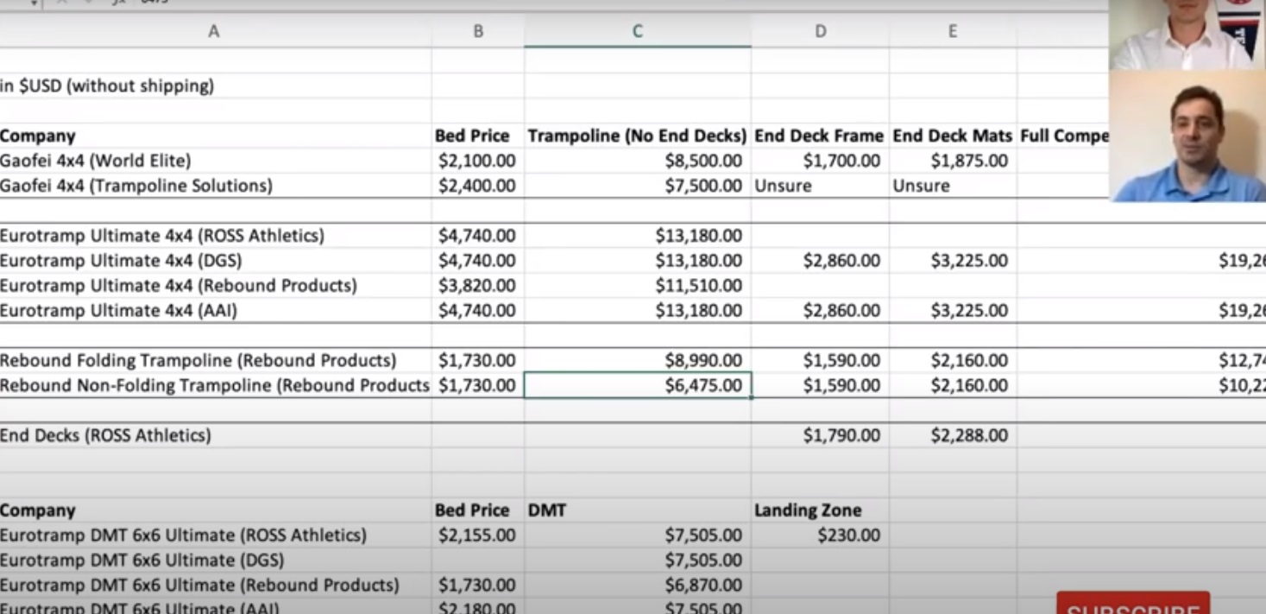
Task: Select the $8,990.00 trampoline price cell
Action: (x=638, y=360)
